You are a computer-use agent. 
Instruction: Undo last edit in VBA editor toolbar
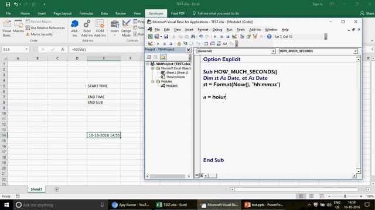201,37
